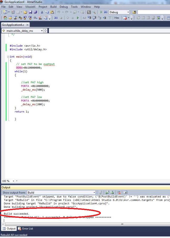
Task: Click the Build succeeded. output line
Action: [x=17, y=214]
